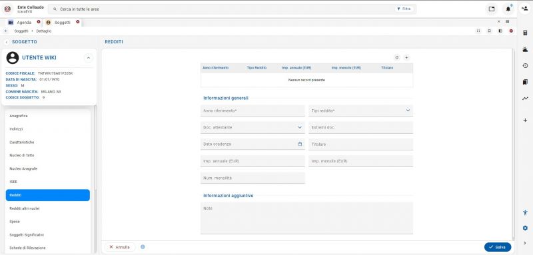Open the trend chart icon in the right sidebar

[x=525, y=99]
